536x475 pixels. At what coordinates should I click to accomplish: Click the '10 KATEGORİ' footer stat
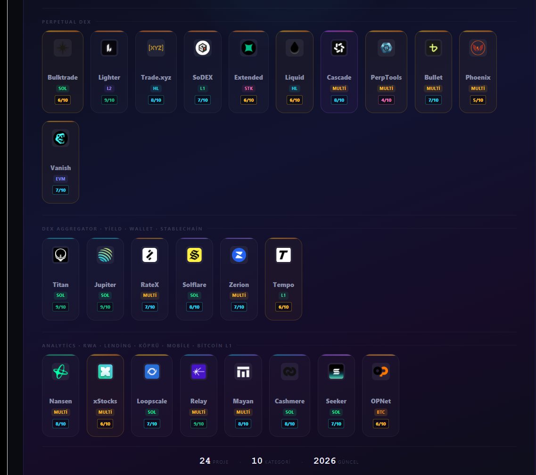pos(271,461)
